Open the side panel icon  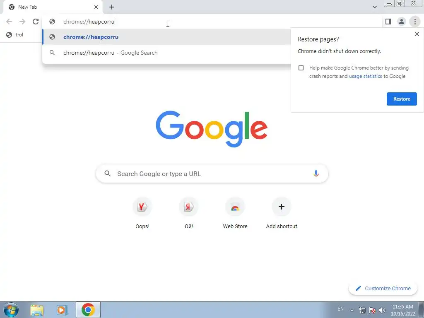(x=388, y=22)
